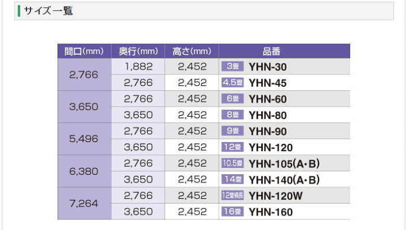Click the 2,452 height in YHN-105(A·B) row

192,163
